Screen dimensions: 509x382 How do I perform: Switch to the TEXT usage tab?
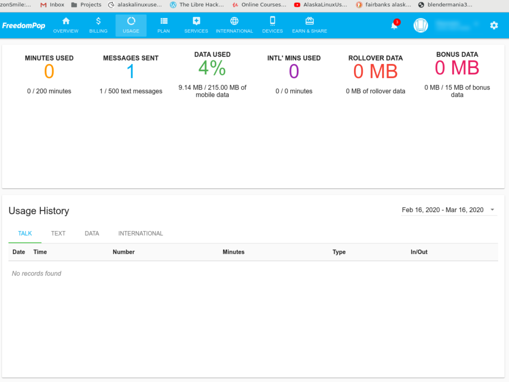(x=58, y=233)
